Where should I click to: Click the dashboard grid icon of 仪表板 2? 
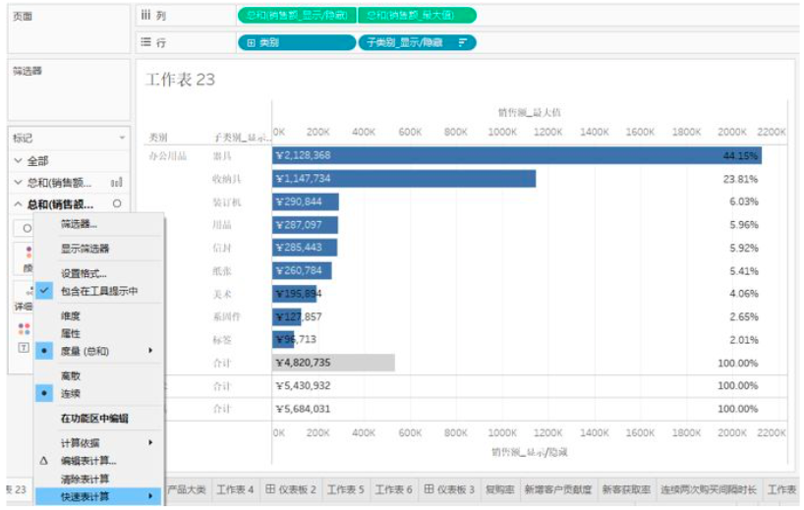(270, 489)
